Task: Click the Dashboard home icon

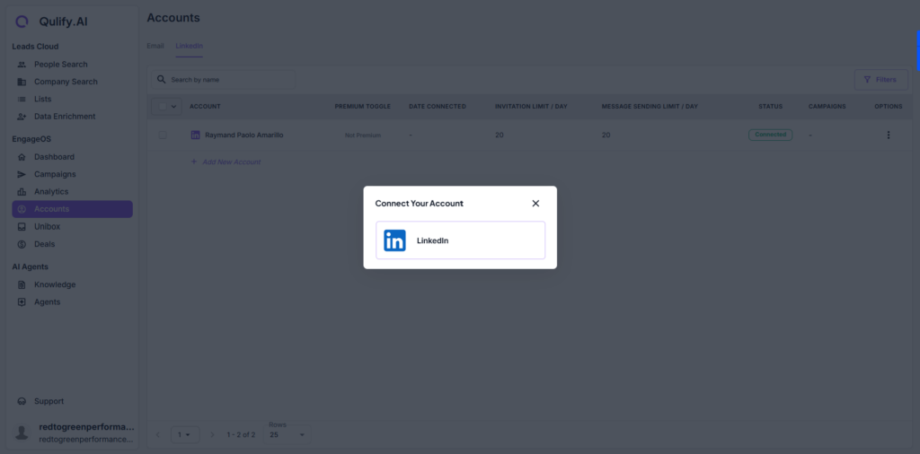Action: pos(22,157)
